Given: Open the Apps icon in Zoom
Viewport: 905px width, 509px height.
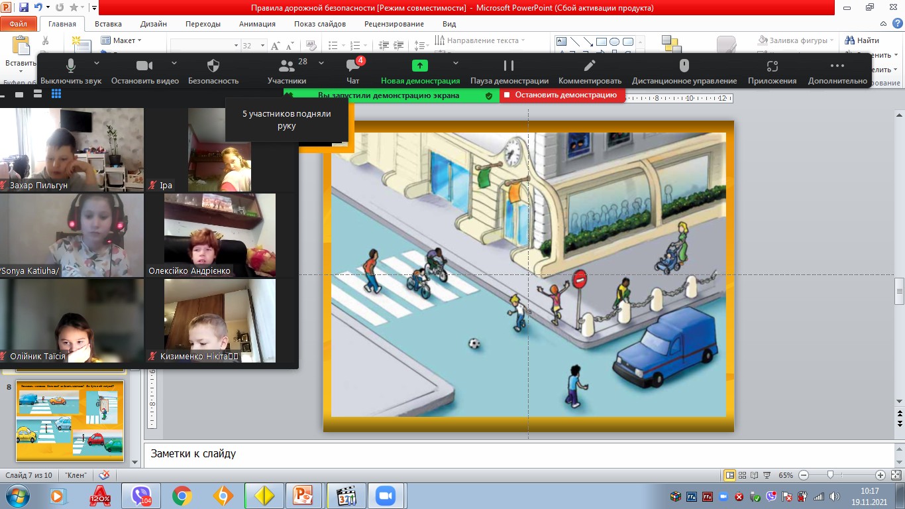Looking at the screenshot, I should pos(772,66).
